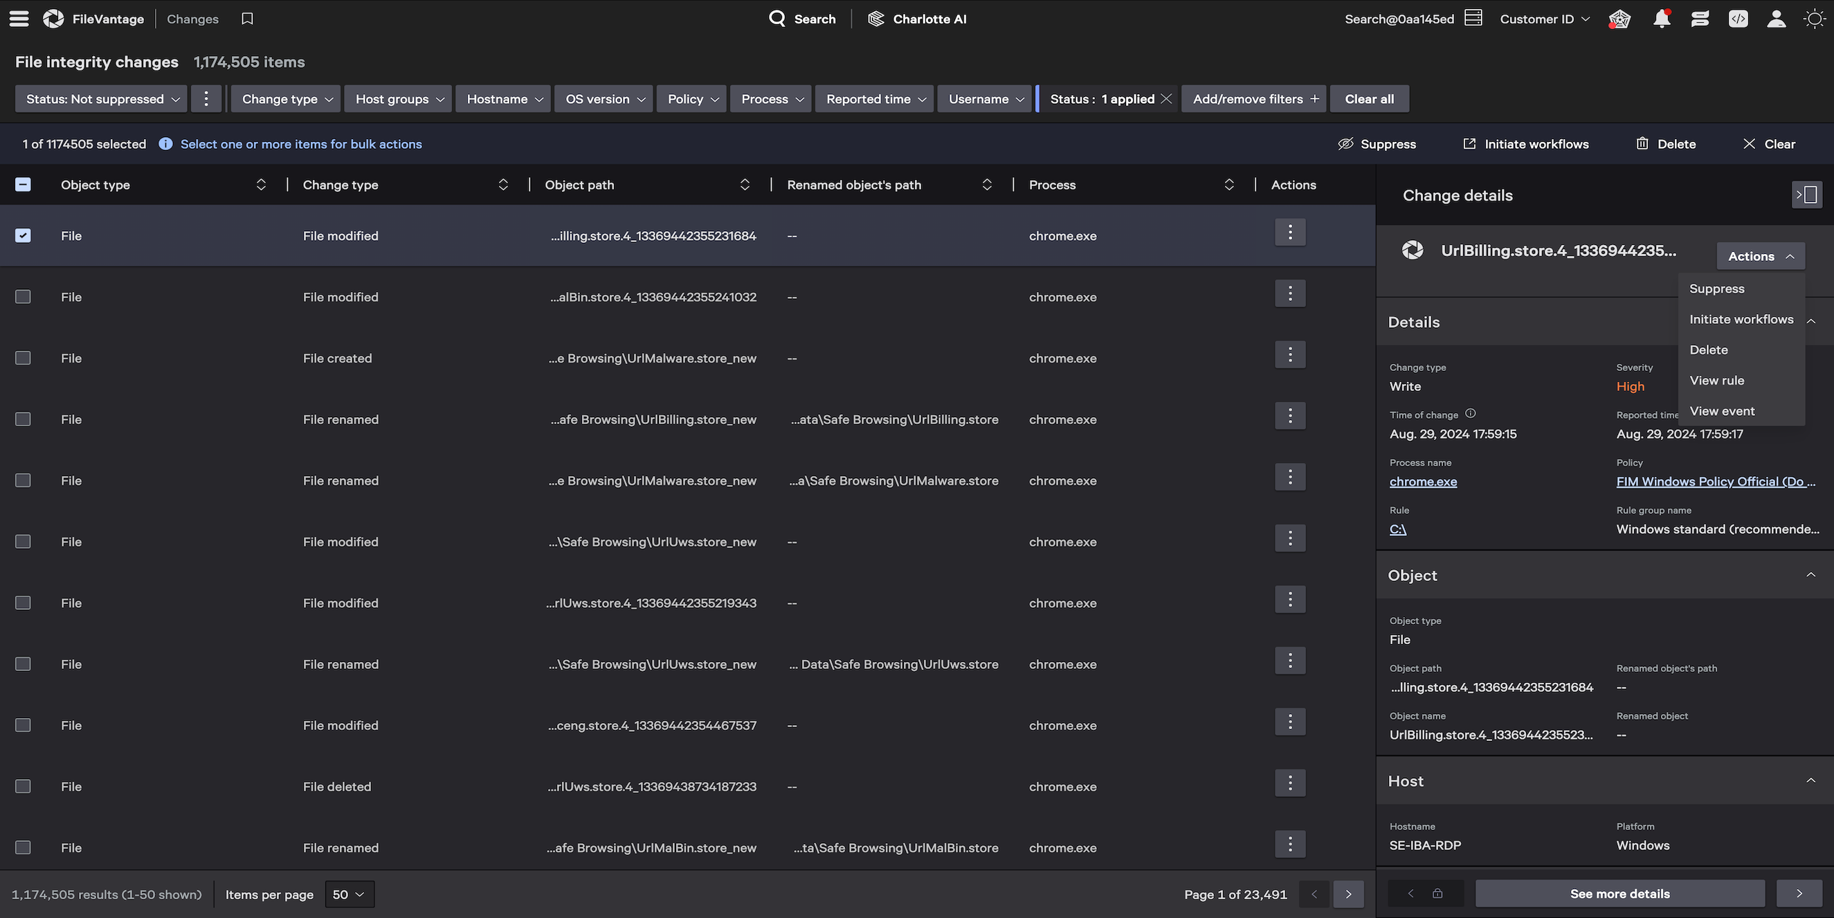Image resolution: width=1834 pixels, height=918 pixels.
Task: Open the chrome.exe process link
Action: 1422,481
